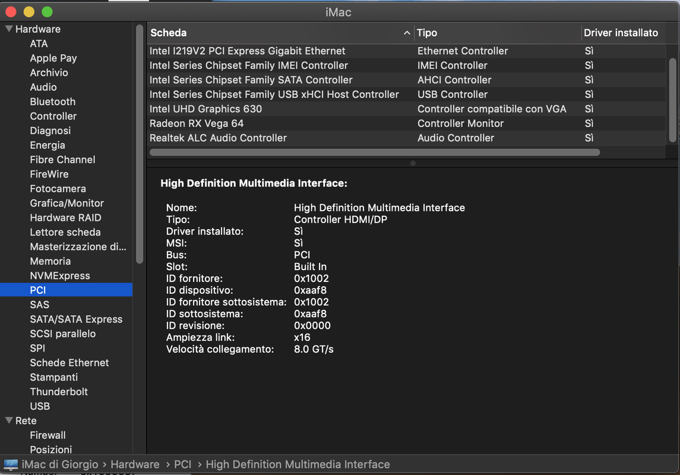The height and width of the screenshot is (475, 680).
Task: Select Hardware RAID in the sidebar
Action: (x=65, y=218)
